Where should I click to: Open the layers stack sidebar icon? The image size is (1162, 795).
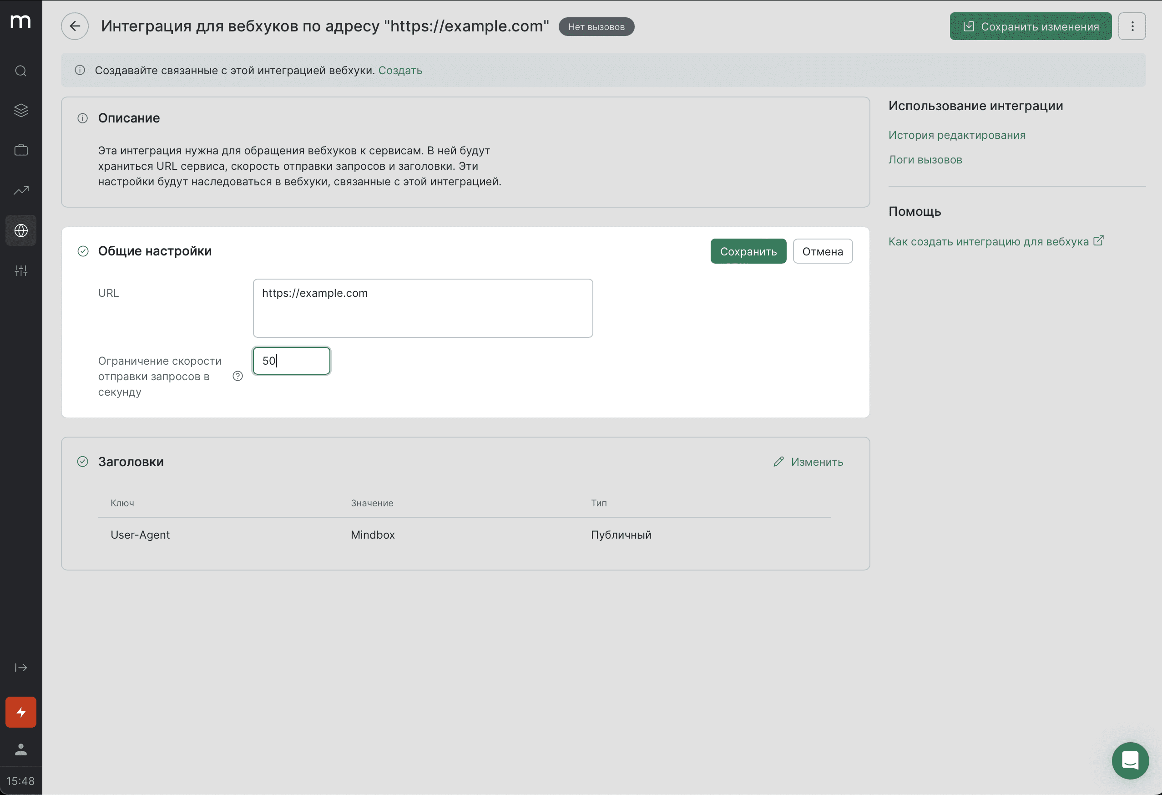click(20, 110)
